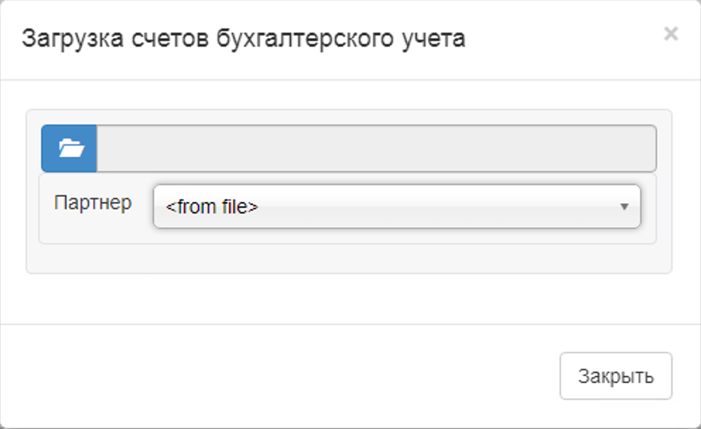Click the small triangle arrow in Партнер selector
This screenshot has width=701, height=429.
(624, 207)
